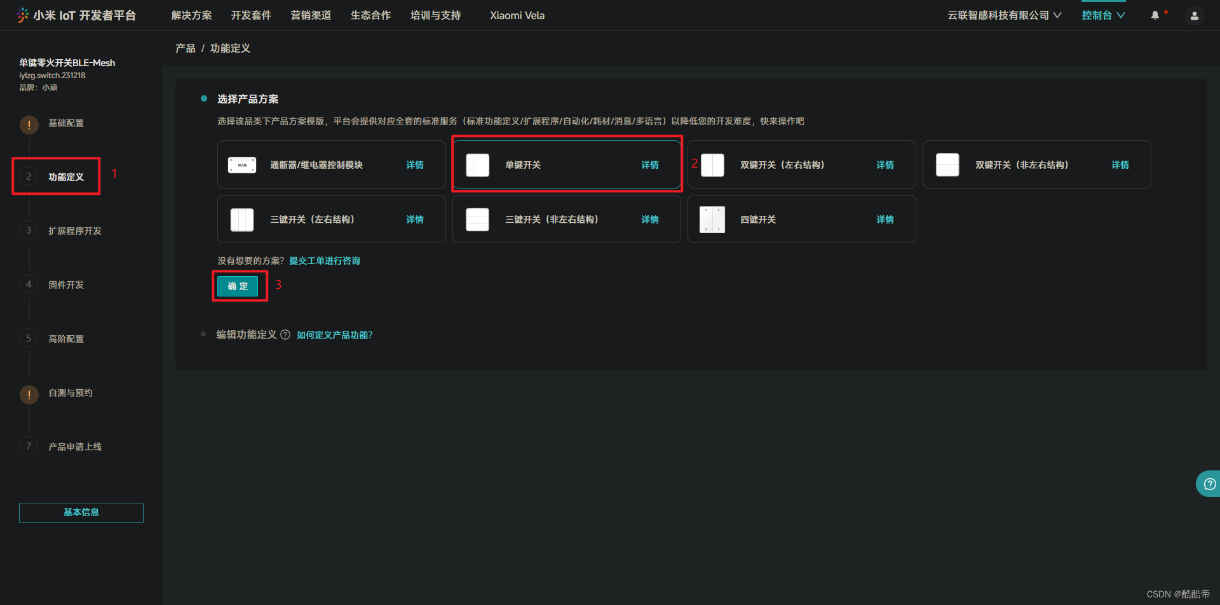Click the 编辑功能定义 section heading

coord(247,335)
